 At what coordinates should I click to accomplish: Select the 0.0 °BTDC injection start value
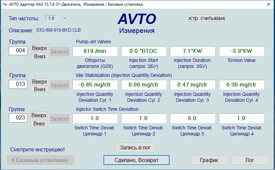point(144,51)
